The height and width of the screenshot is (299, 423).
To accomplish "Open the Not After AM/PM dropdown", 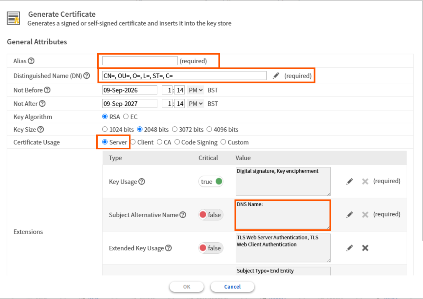I will pyautogui.click(x=196, y=104).
